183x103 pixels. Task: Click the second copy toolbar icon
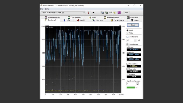click(106, 13)
